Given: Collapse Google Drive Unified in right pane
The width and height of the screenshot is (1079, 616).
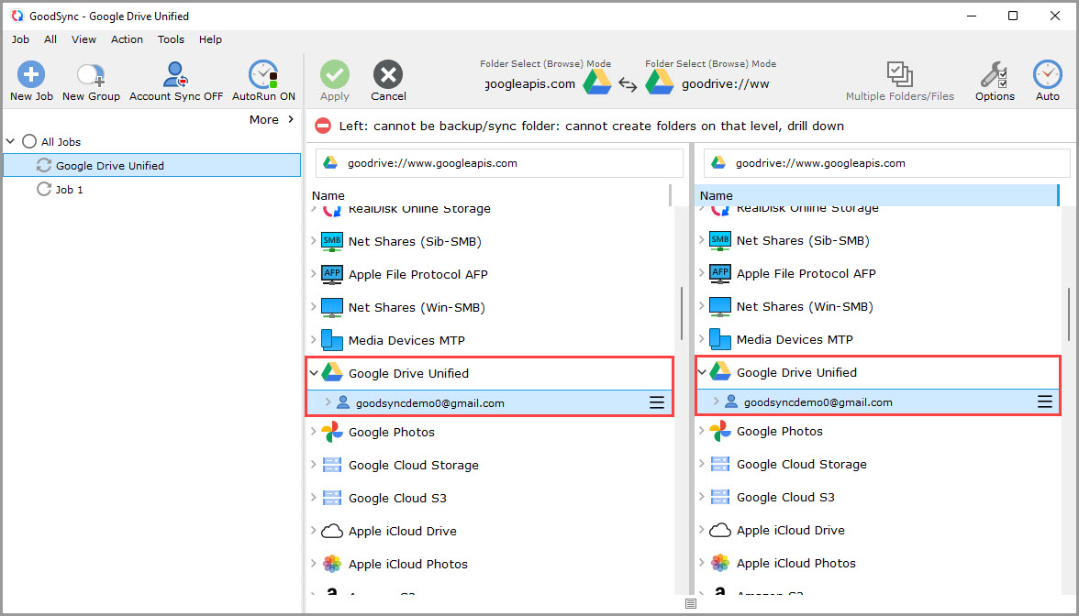Looking at the screenshot, I should click(x=702, y=372).
